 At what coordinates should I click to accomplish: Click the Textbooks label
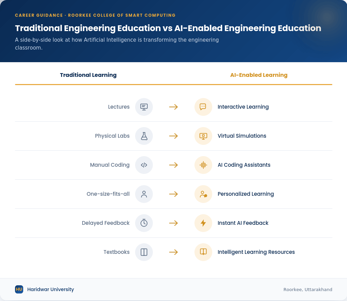[x=116, y=252]
